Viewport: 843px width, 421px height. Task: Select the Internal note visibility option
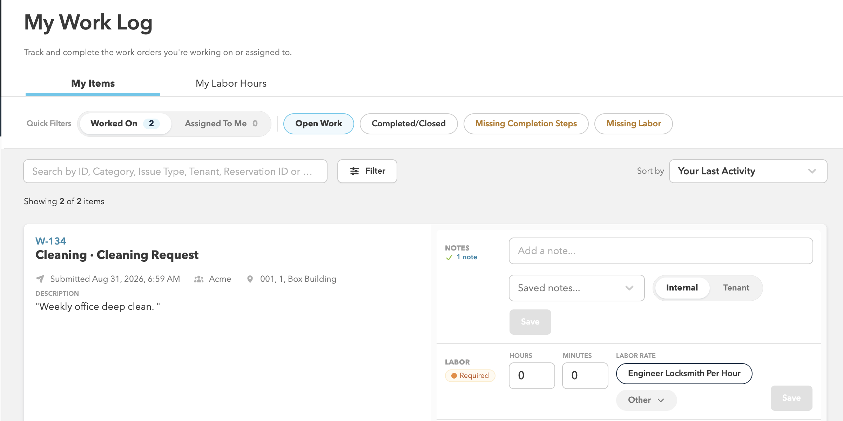point(682,288)
